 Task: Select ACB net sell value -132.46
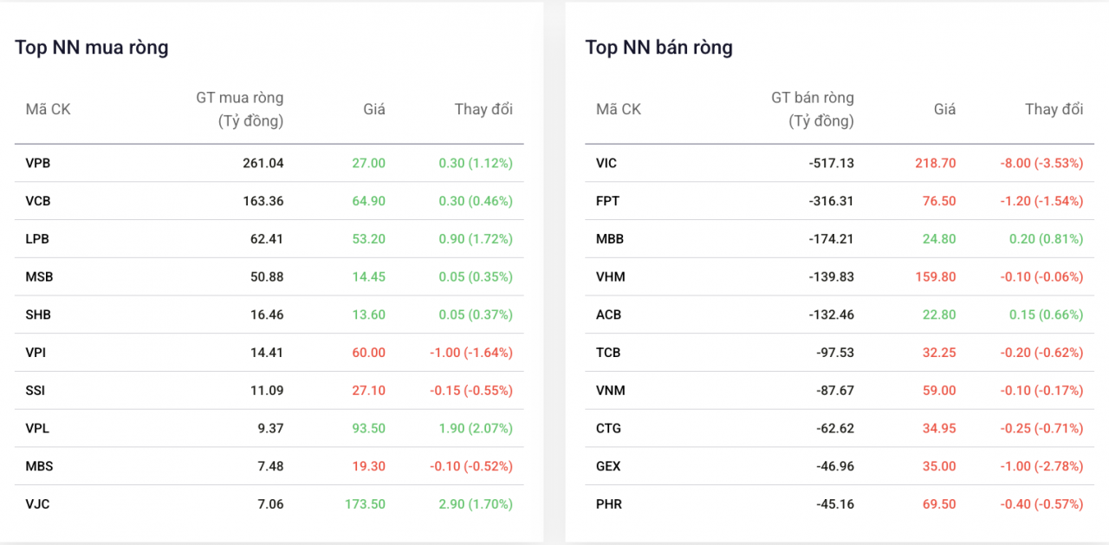coord(832,315)
